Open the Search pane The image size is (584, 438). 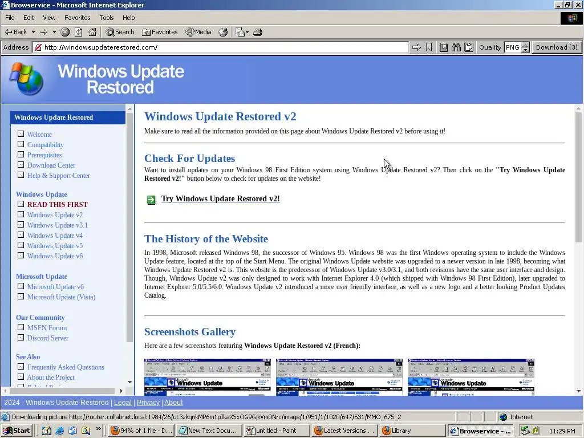tap(120, 32)
